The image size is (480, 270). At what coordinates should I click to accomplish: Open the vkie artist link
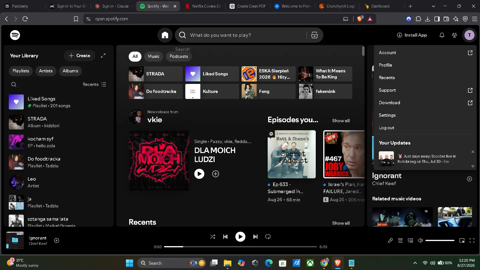tap(155, 120)
